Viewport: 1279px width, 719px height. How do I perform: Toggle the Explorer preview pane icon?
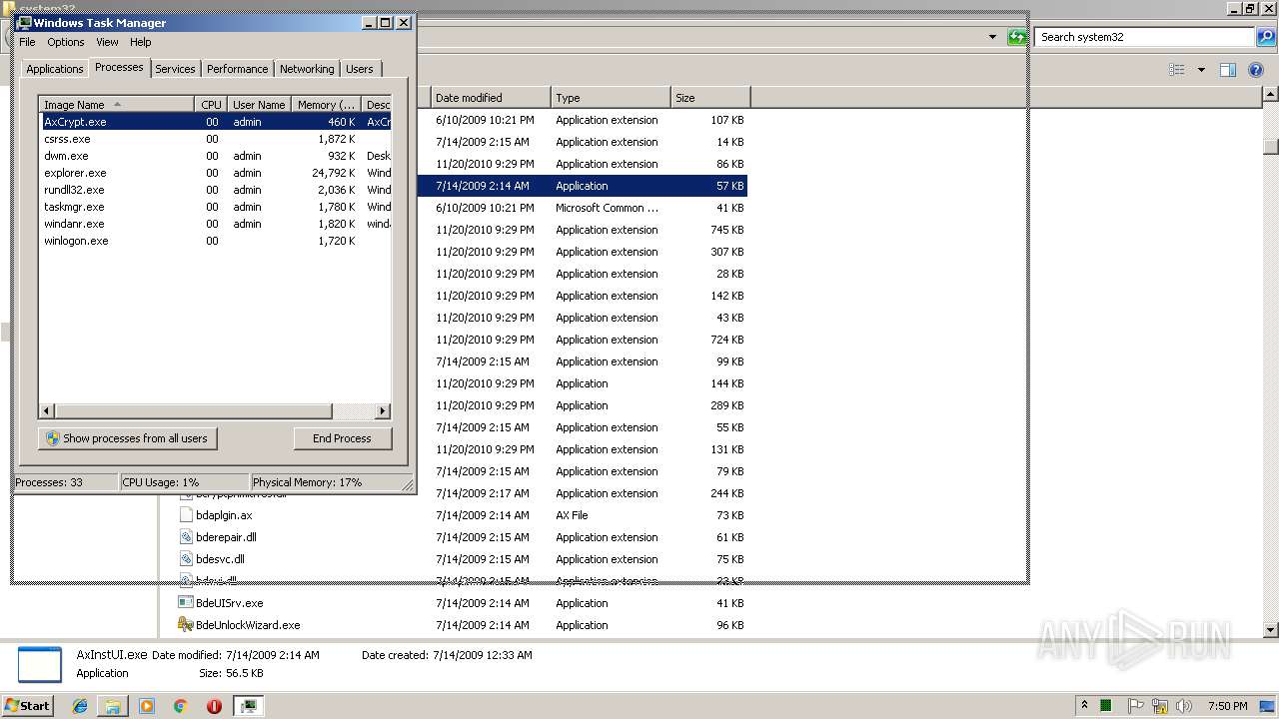[x=1228, y=70]
